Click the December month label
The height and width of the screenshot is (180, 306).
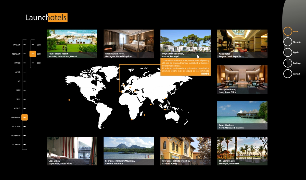(x=16, y=145)
